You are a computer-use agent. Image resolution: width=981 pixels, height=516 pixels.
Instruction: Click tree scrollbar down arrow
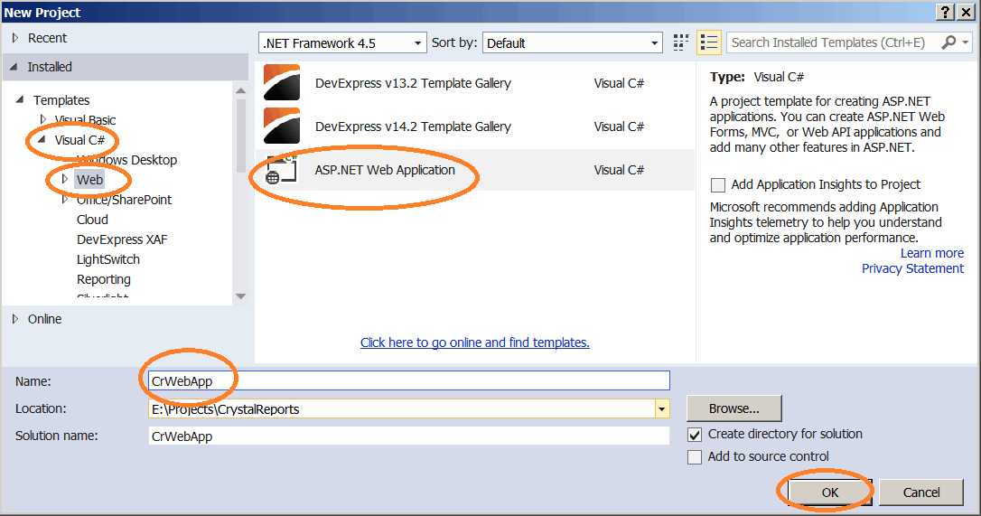coord(241,296)
